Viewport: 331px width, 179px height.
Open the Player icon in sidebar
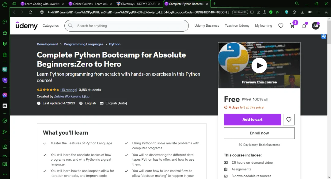point(5,121)
